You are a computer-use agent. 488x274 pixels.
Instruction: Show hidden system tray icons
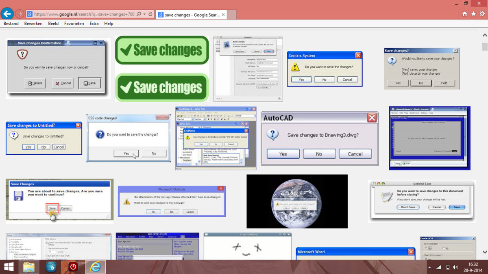tap(429, 267)
